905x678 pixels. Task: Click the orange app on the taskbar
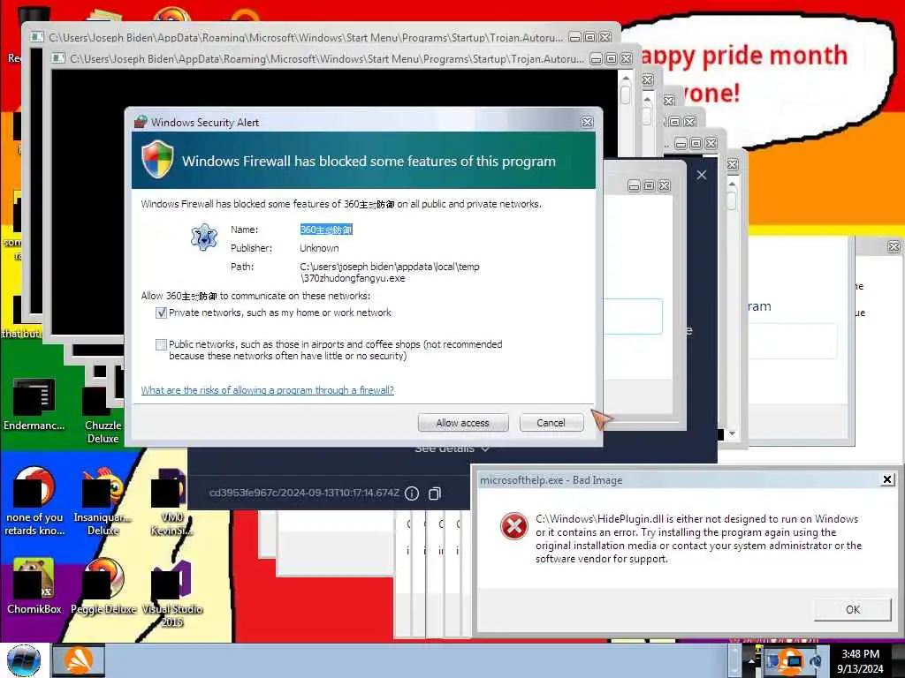coord(79,660)
